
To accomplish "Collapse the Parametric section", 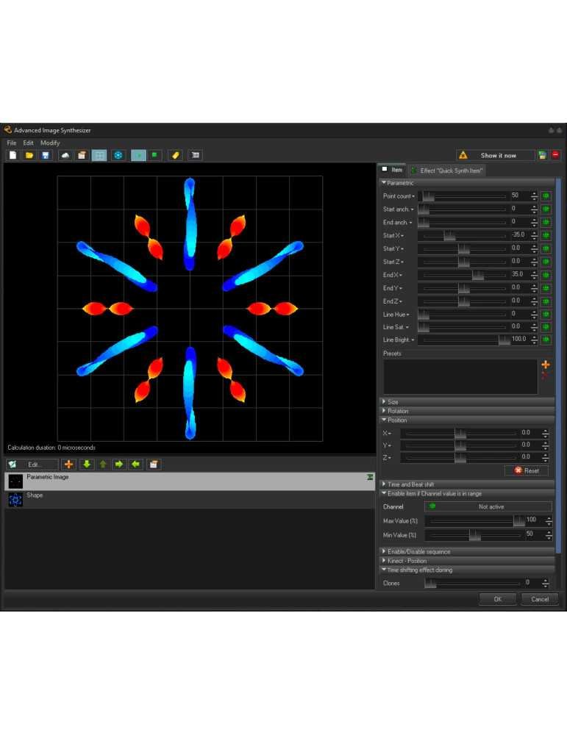I will point(399,182).
